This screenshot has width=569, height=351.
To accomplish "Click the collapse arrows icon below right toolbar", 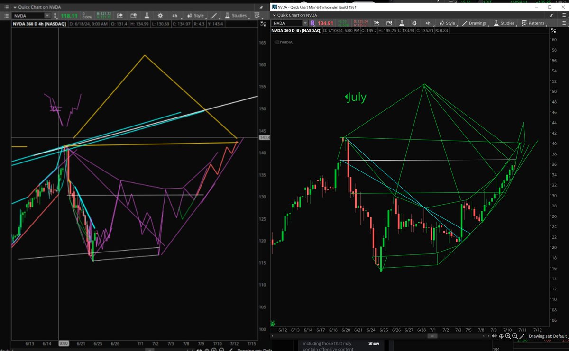I will pos(552,30).
